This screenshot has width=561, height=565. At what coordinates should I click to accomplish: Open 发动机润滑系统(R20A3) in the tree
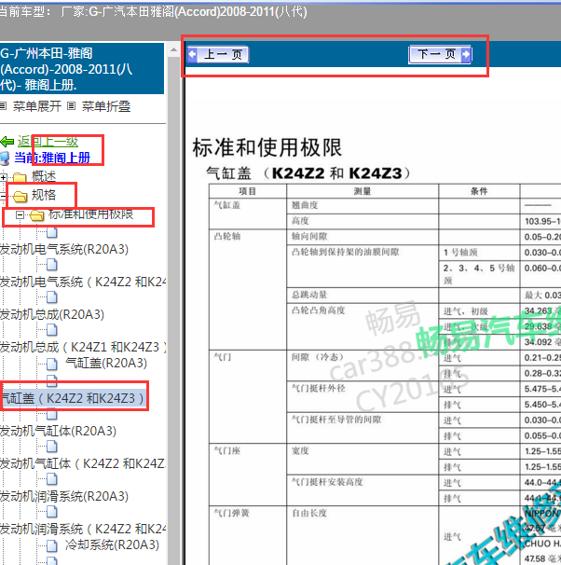[64, 496]
